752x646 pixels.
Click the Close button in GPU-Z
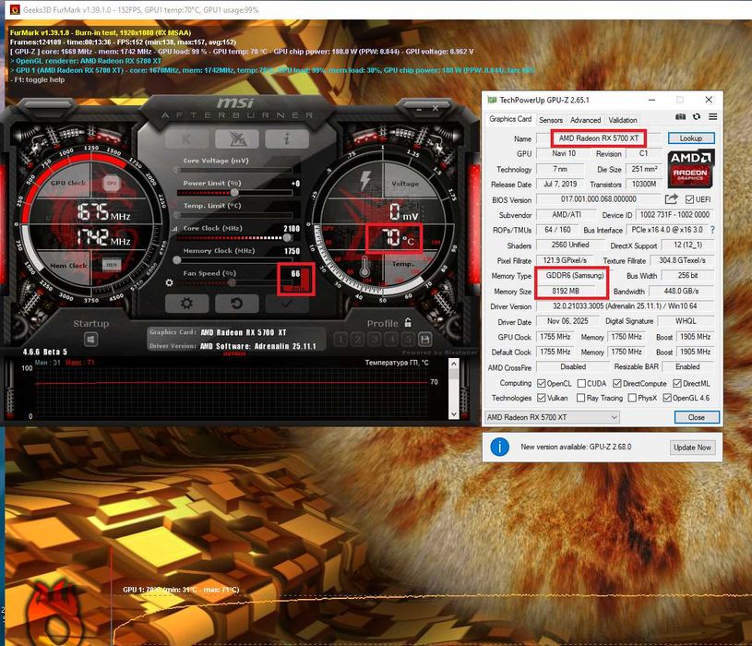point(697,417)
